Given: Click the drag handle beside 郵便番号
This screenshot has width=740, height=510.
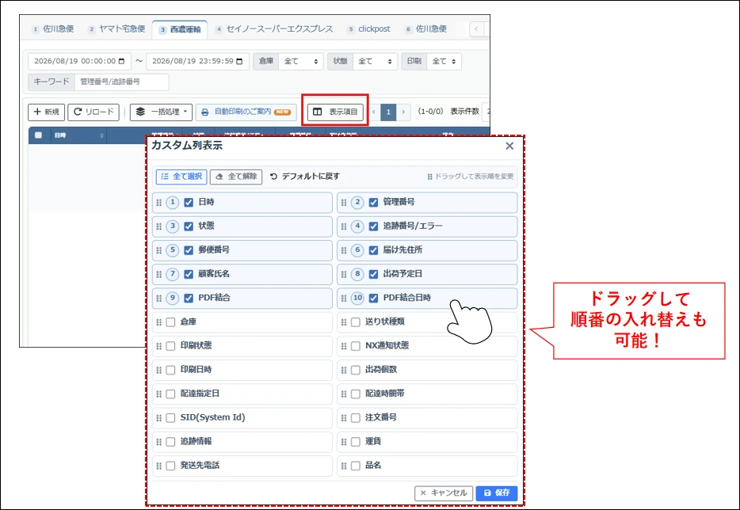Looking at the screenshot, I should point(159,250).
